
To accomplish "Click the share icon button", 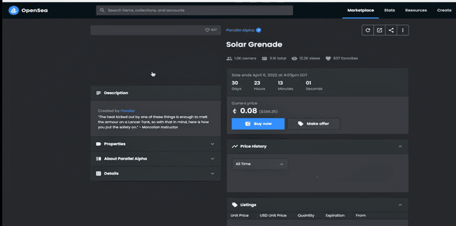I will (x=391, y=30).
